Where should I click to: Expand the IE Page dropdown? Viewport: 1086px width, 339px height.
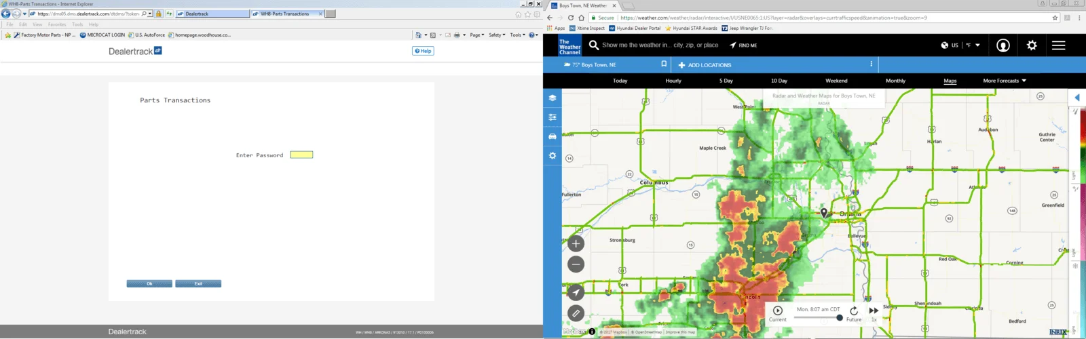476,35
